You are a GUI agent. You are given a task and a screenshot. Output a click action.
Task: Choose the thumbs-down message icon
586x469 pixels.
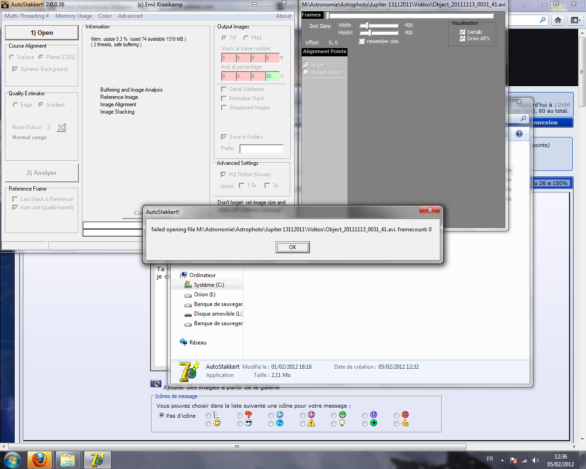tap(249, 414)
